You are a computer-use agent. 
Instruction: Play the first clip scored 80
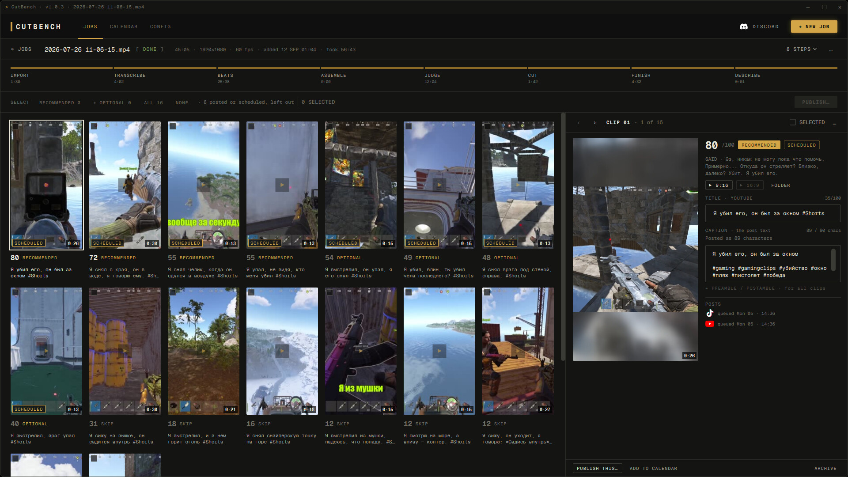coord(46,185)
